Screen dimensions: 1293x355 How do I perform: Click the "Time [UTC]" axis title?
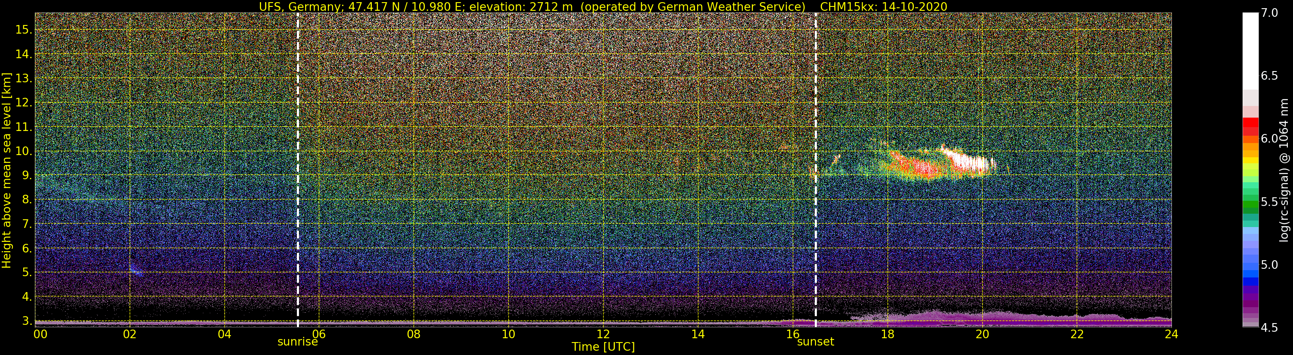click(x=603, y=347)
